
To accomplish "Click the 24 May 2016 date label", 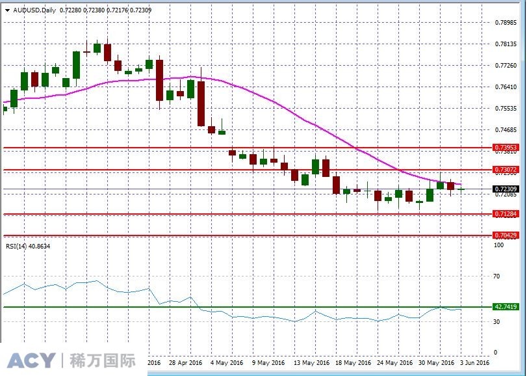I will (x=394, y=363).
